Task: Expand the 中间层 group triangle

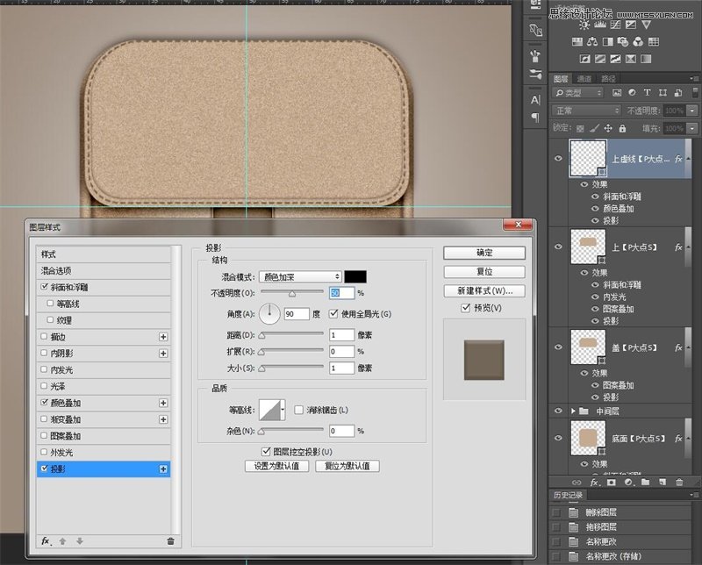Action: (x=573, y=411)
